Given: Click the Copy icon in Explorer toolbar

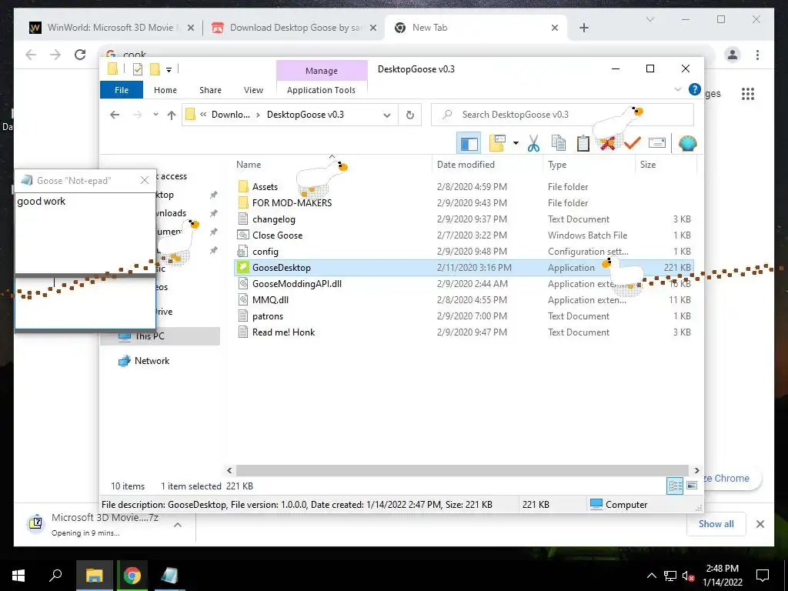Looking at the screenshot, I should point(559,144).
